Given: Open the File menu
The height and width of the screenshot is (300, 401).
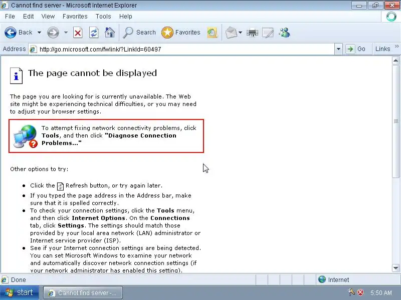Looking at the screenshot, I should pos(10,16).
